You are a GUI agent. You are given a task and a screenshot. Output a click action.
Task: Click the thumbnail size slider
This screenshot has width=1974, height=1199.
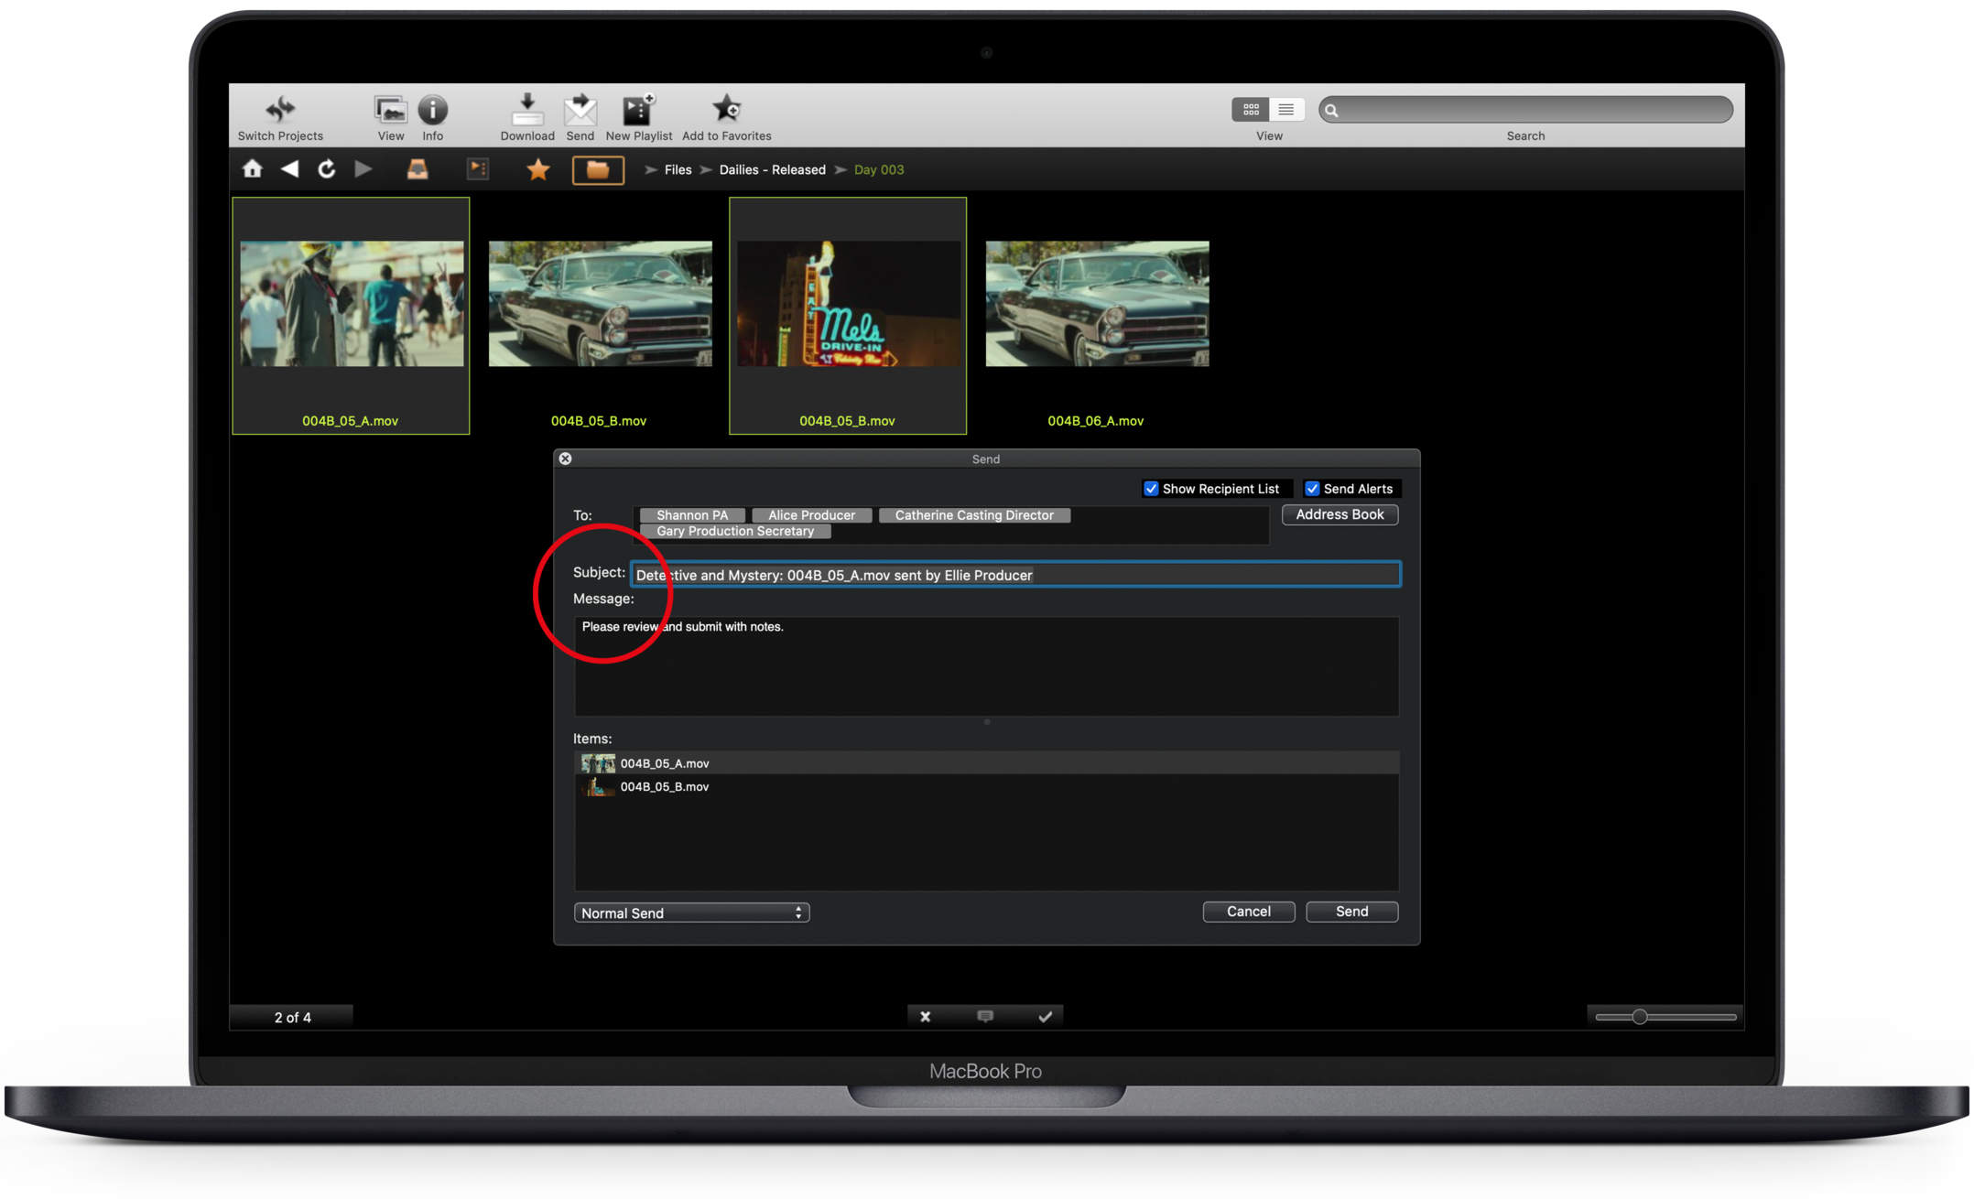pos(1639,1017)
